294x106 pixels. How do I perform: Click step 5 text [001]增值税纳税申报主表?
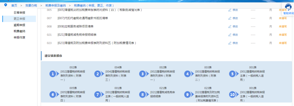coord(252,76)
